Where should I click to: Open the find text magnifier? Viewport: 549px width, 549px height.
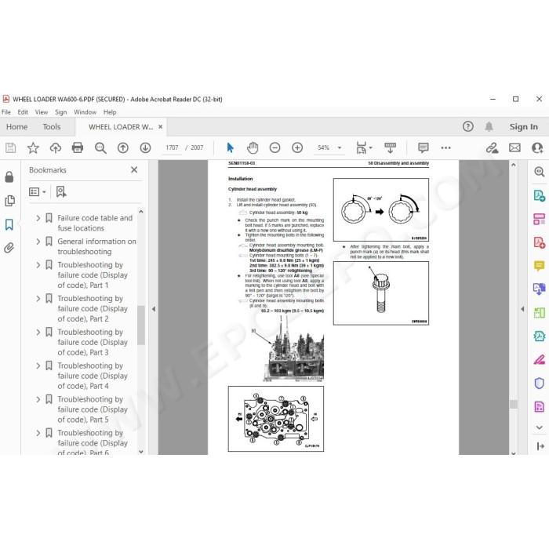[100, 147]
